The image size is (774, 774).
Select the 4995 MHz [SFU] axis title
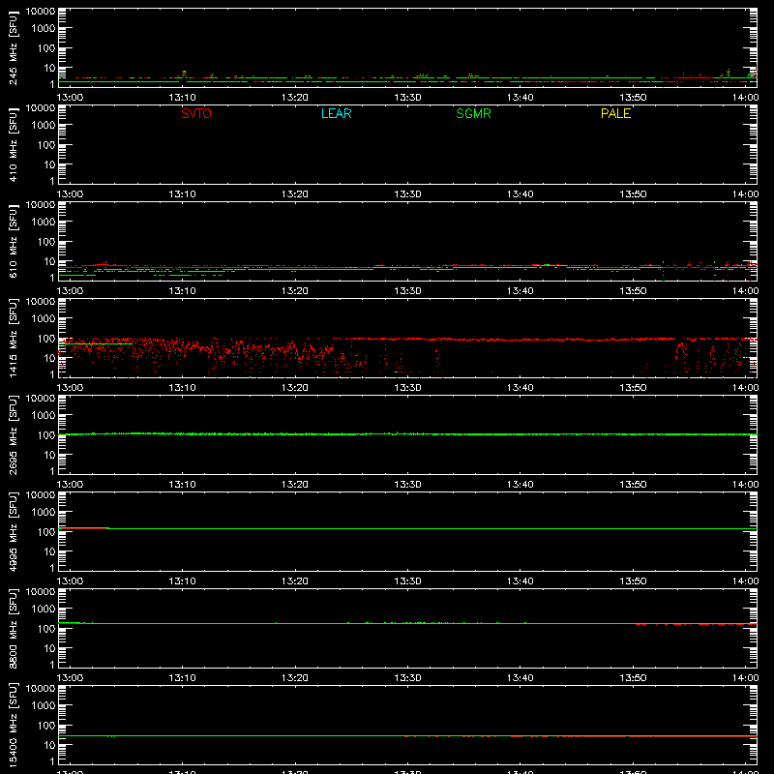pyautogui.click(x=13, y=531)
